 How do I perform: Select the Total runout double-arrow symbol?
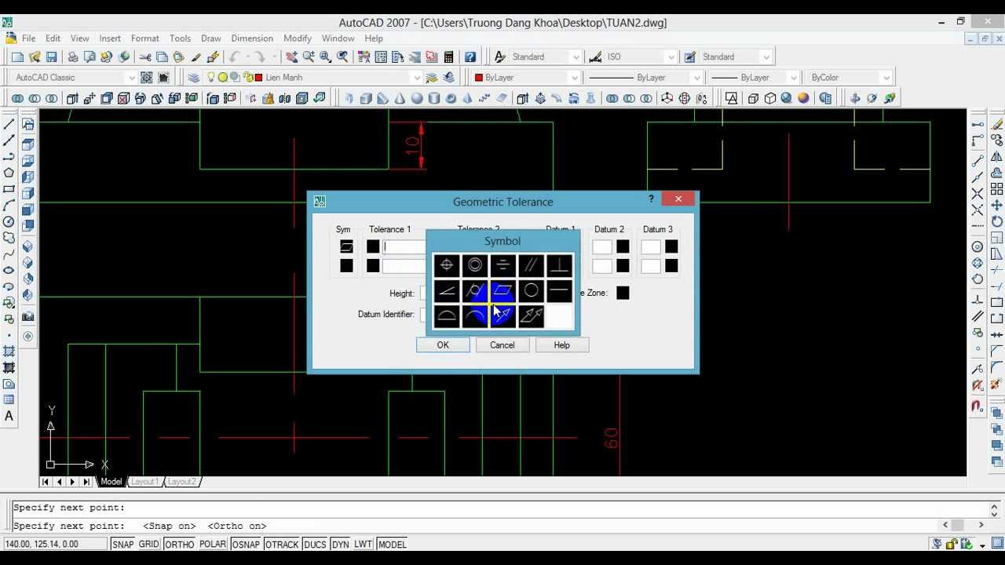(532, 316)
